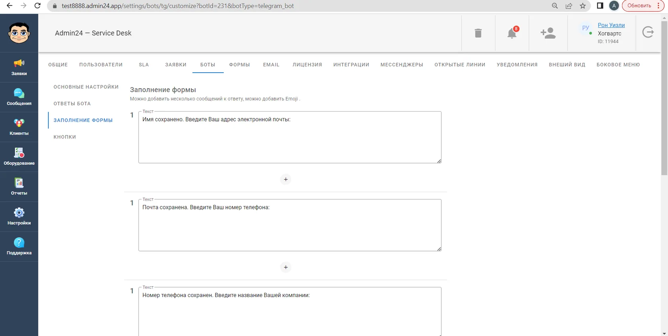
Task: Open notifications bell with 8 badge
Action: tap(512, 33)
